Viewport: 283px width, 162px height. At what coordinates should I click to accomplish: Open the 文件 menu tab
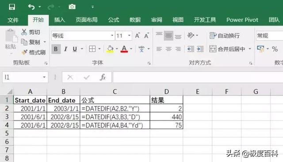click(13, 20)
